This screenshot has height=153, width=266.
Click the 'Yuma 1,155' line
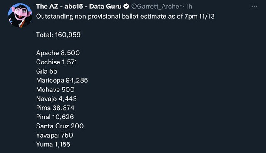coord(53,144)
